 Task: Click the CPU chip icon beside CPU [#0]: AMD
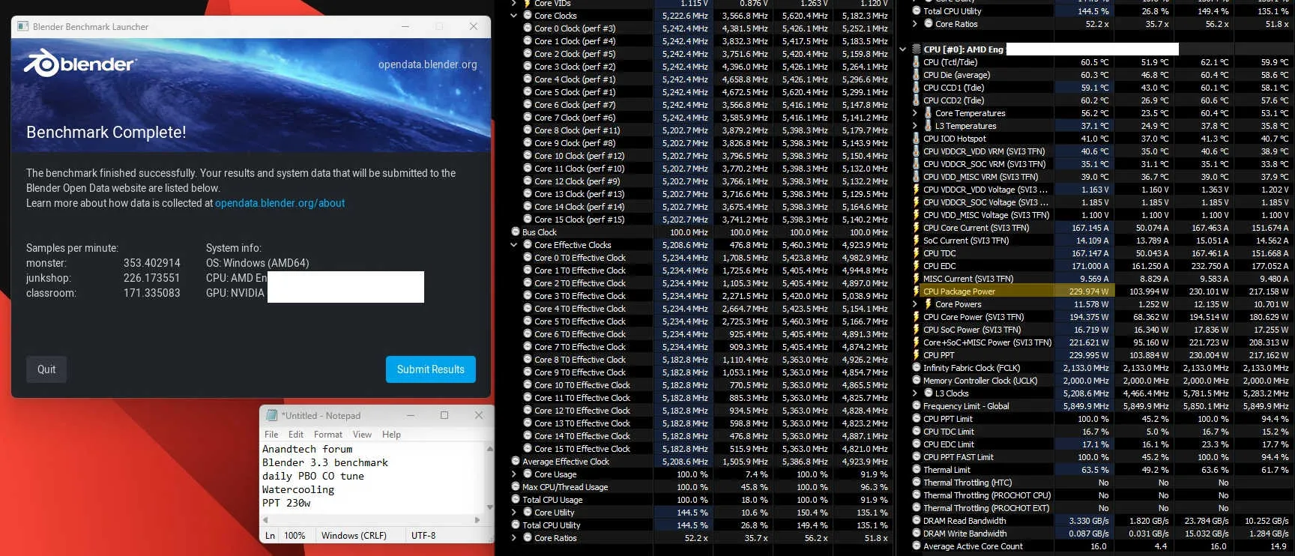coord(917,49)
